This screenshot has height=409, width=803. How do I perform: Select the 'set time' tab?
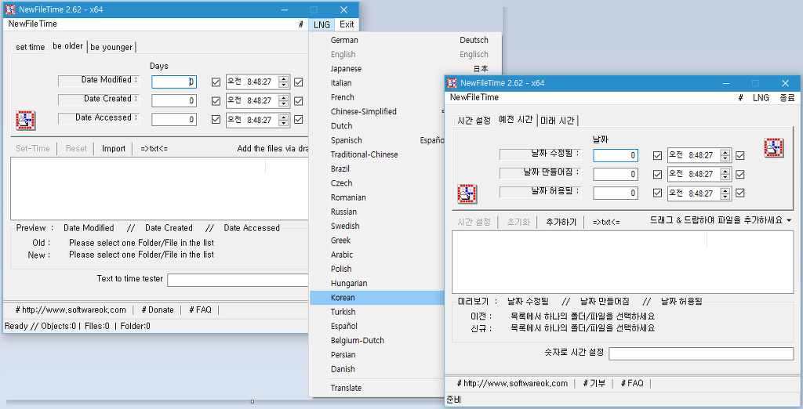[x=31, y=47]
